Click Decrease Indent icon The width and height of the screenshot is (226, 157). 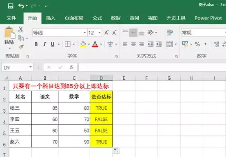coord(151,44)
